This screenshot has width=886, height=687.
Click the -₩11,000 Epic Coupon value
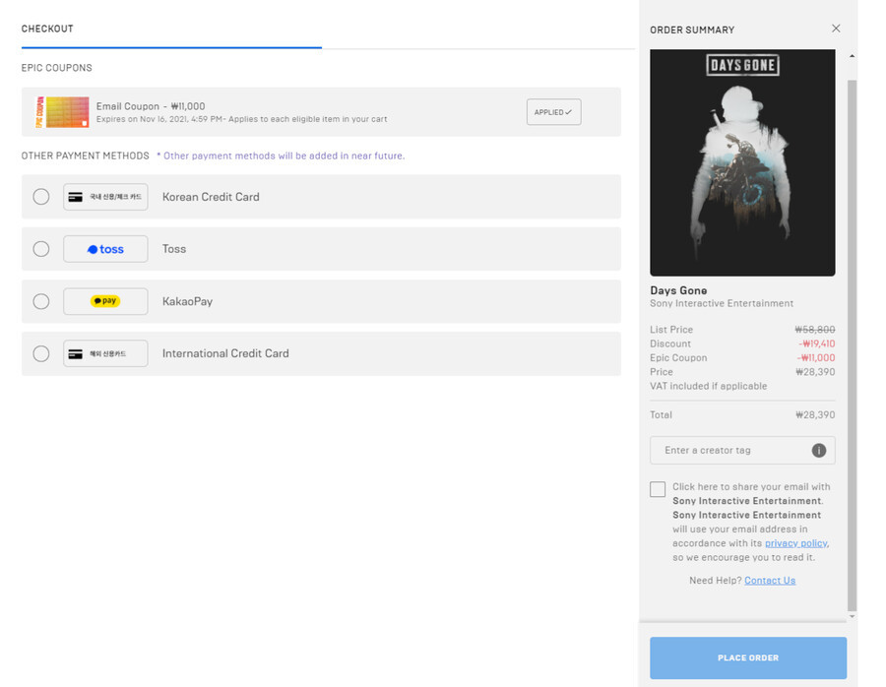(x=816, y=357)
